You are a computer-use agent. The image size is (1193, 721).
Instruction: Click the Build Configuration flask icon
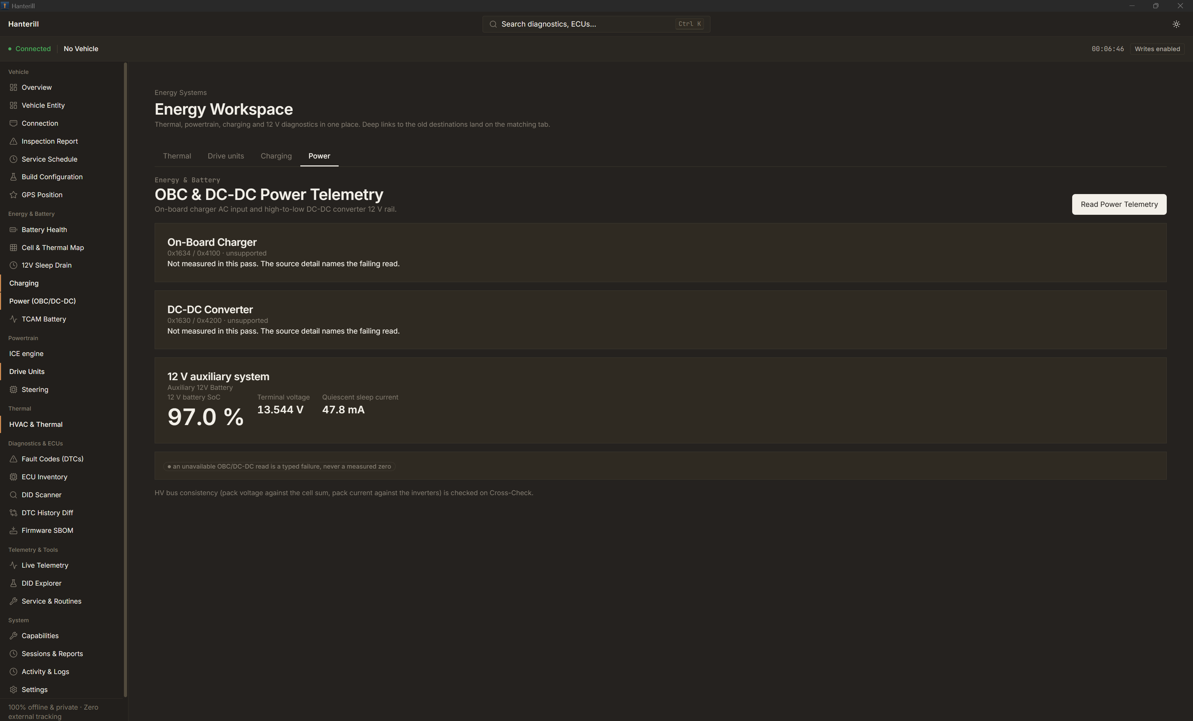tap(13, 177)
